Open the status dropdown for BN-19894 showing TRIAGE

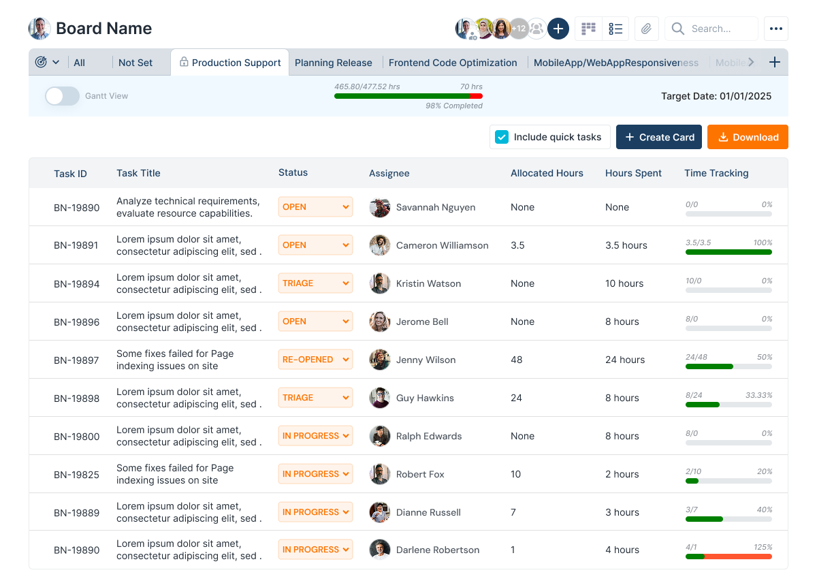[315, 283]
